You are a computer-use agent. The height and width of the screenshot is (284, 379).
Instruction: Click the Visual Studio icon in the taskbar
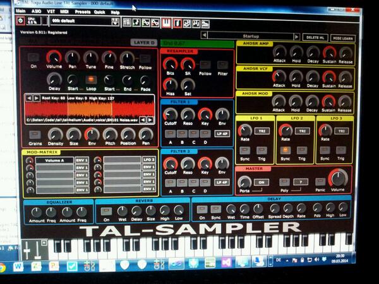point(227,263)
